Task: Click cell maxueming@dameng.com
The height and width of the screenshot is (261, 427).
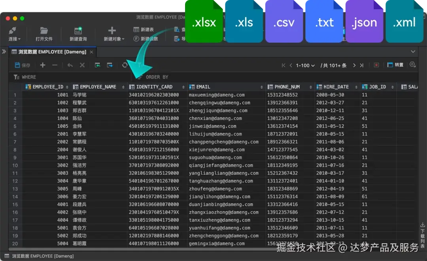Action: [x=217, y=95]
